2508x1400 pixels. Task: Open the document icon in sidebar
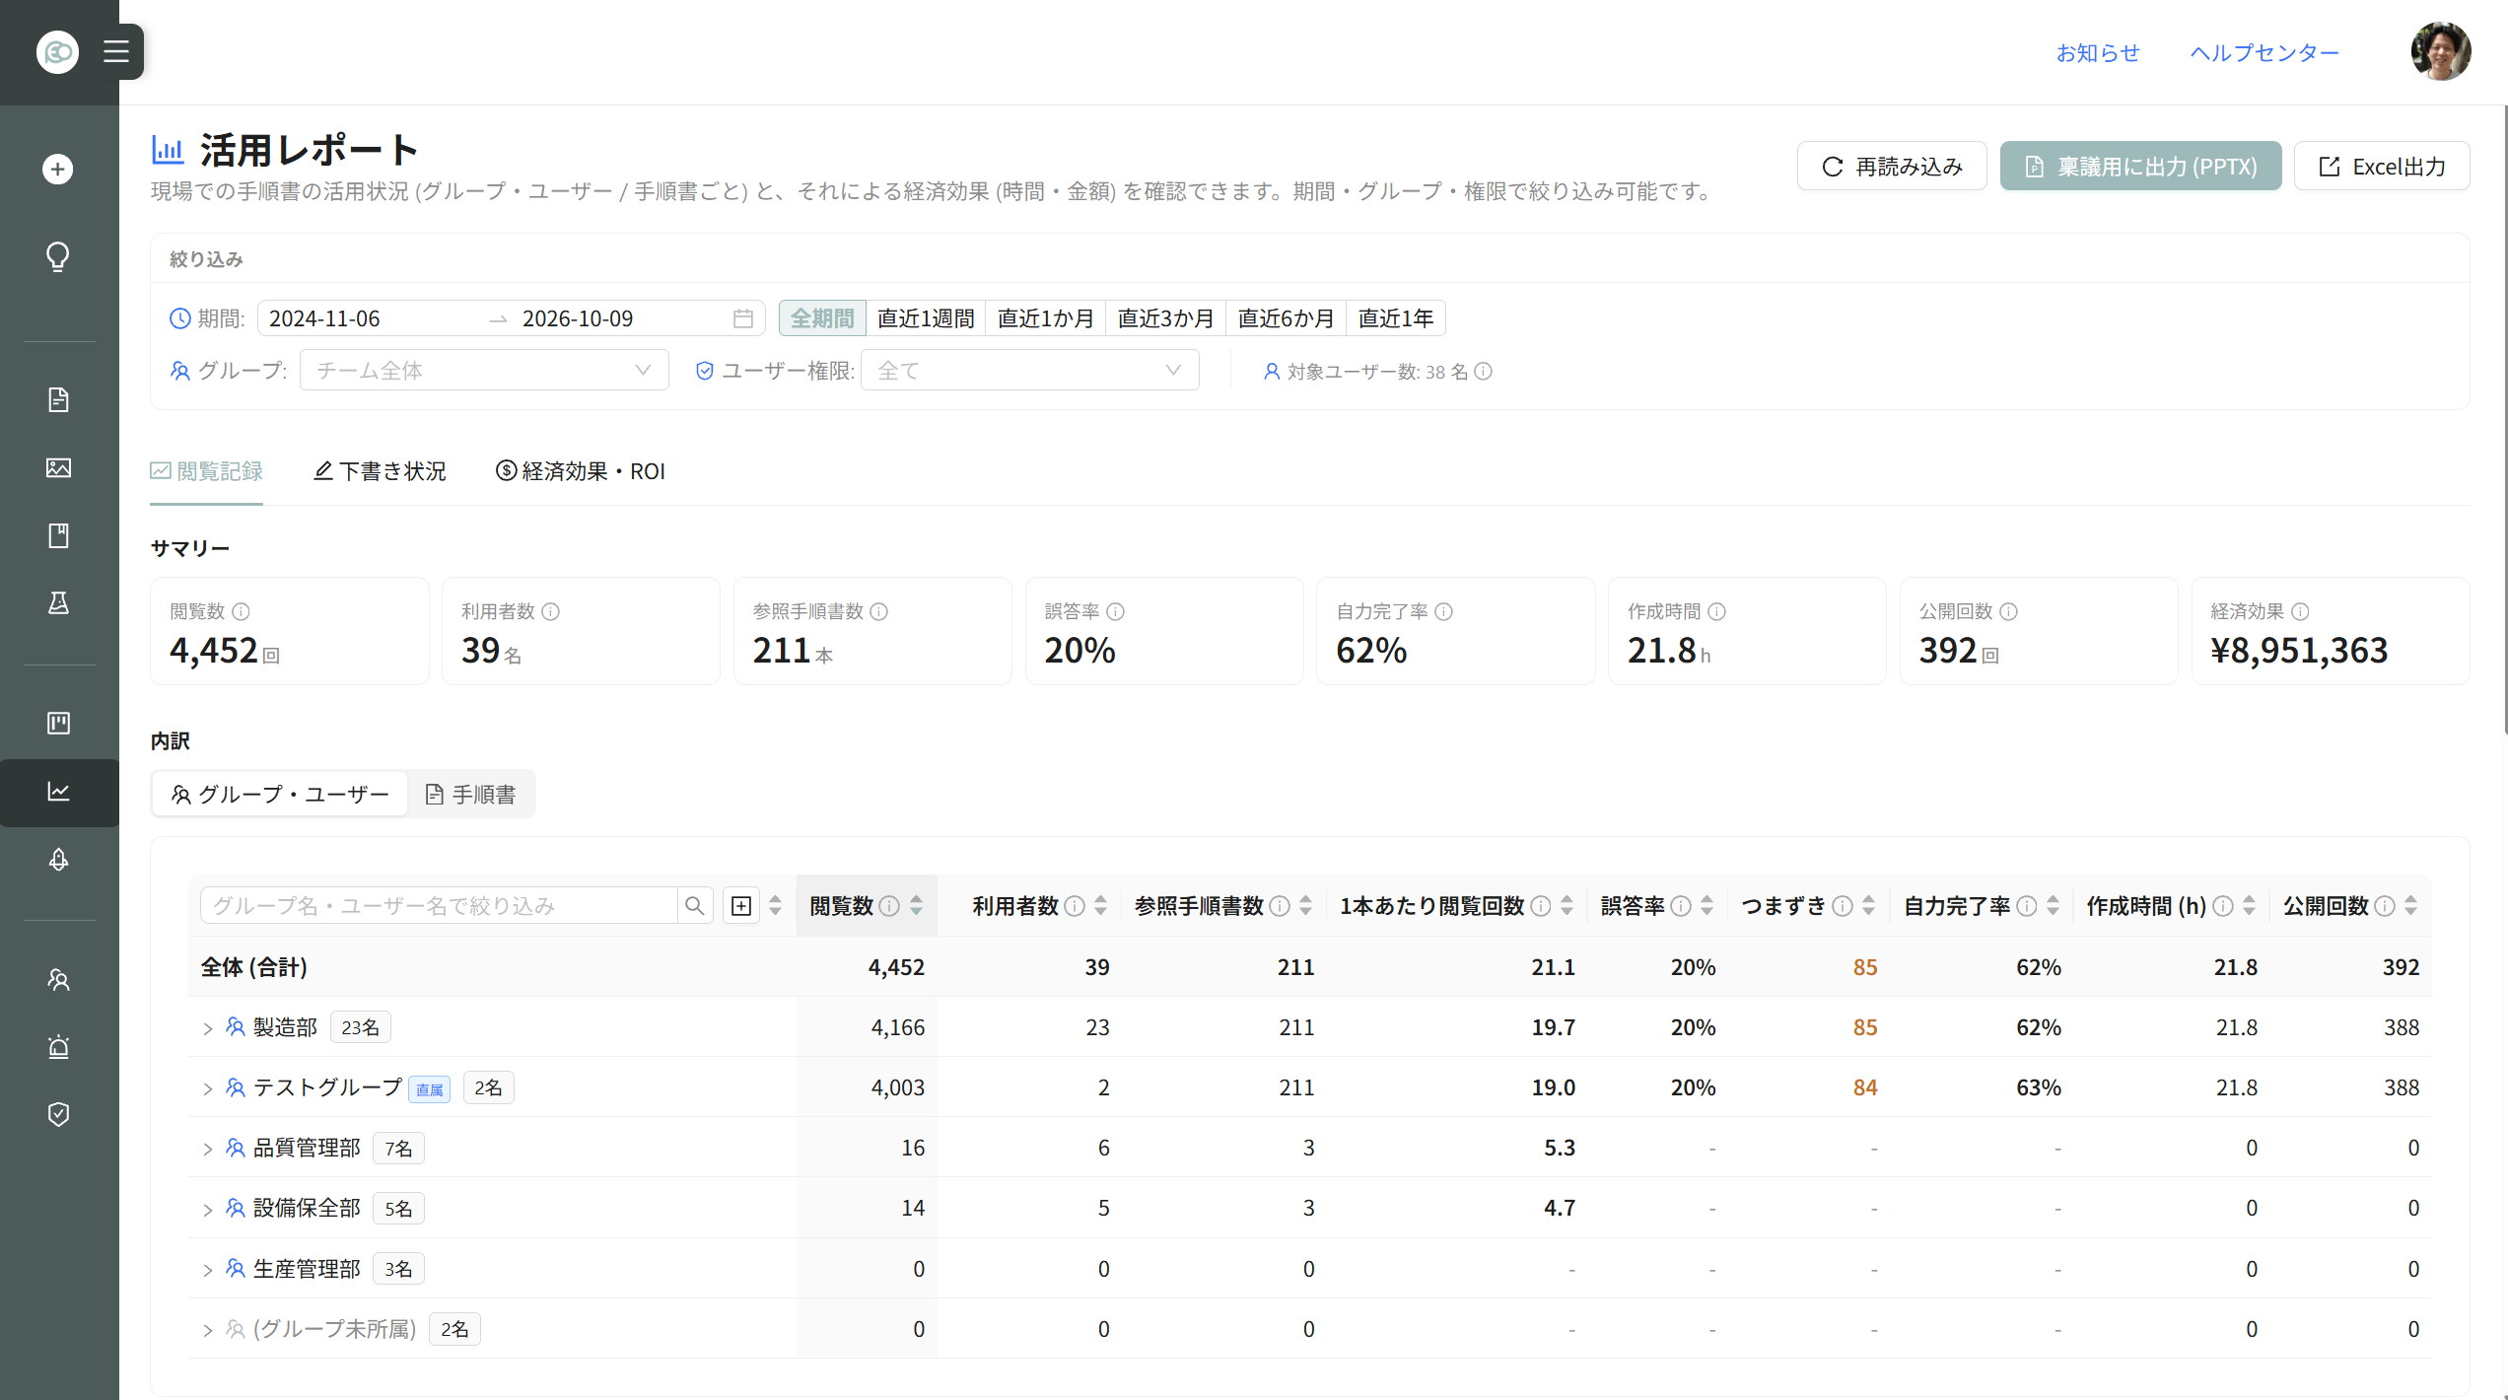[58, 399]
